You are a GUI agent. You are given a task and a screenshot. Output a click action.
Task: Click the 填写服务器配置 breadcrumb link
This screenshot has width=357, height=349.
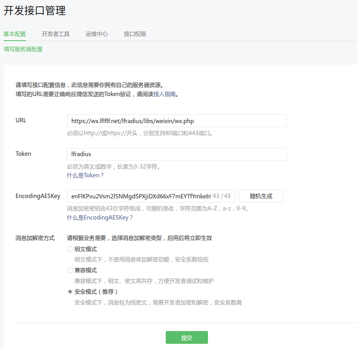click(23, 49)
